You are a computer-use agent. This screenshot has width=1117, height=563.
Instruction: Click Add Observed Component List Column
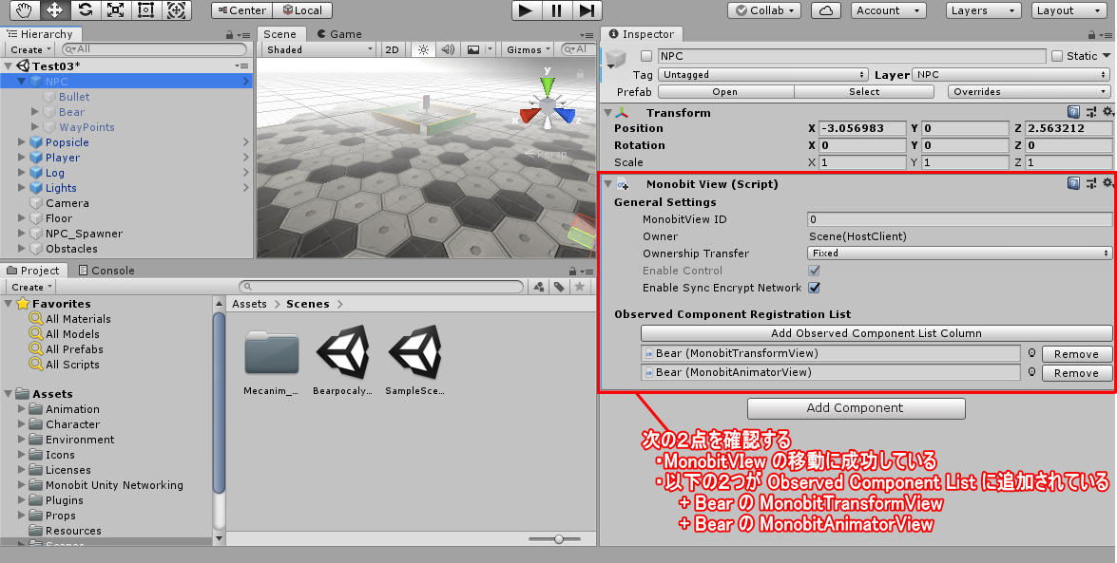876,333
